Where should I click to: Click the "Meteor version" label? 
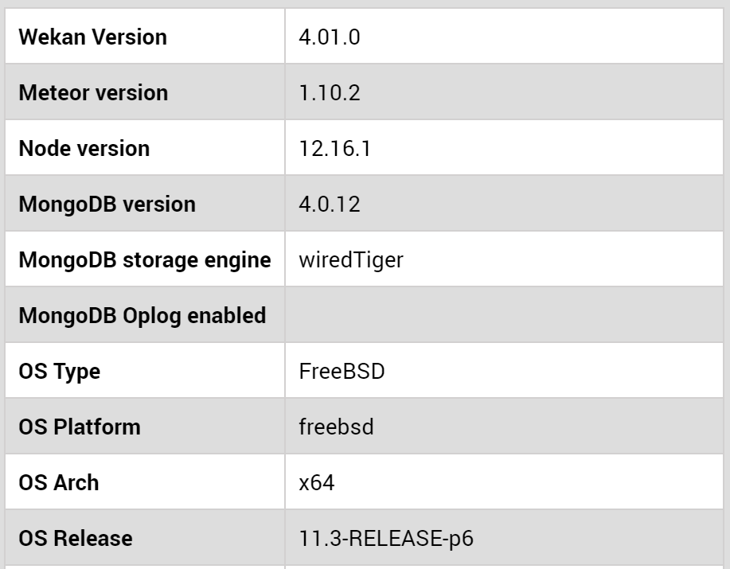pos(93,93)
